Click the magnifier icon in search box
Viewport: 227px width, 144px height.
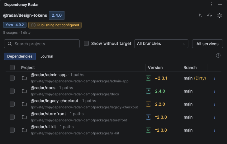10,44
